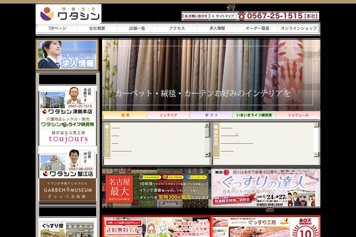Open 店舗一覧 in the navigation bar
This screenshot has width=356, height=237.
click(x=137, y=28)
